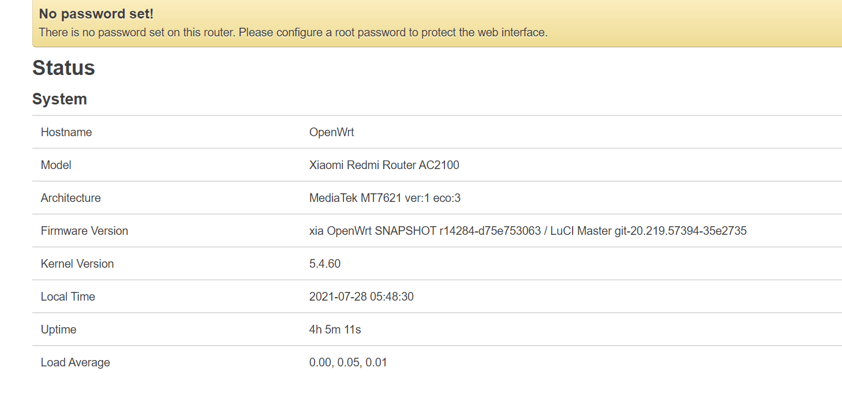Select the OpenWrt SNAPSHOT firmware version string
Screen dimensions: 842x401
(528, 231)
